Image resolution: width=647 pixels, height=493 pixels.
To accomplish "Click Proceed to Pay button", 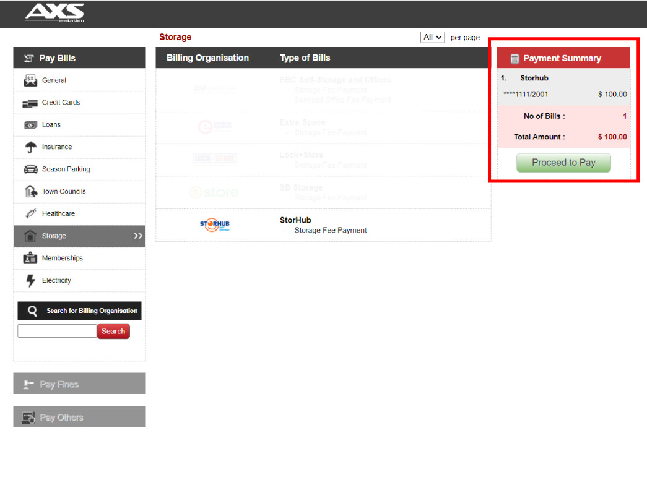I will click(563, 163).
